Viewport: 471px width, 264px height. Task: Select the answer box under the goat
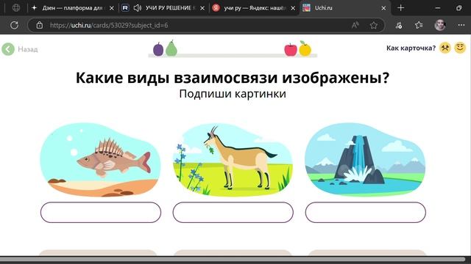[233, 212]
